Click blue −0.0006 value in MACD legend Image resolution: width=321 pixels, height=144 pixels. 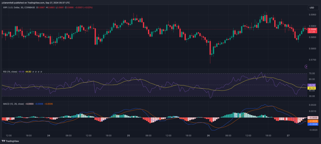[x=39, y=104]
